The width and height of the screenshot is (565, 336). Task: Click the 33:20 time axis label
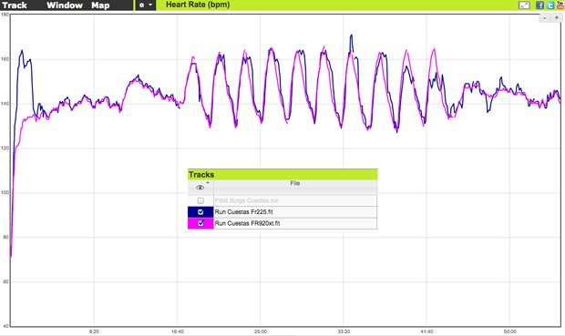(344, 331)
